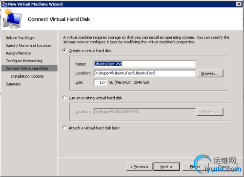Click the disabled Browse button for existing disk
Screen dimensions: 244x177
[x=210, y=112]
